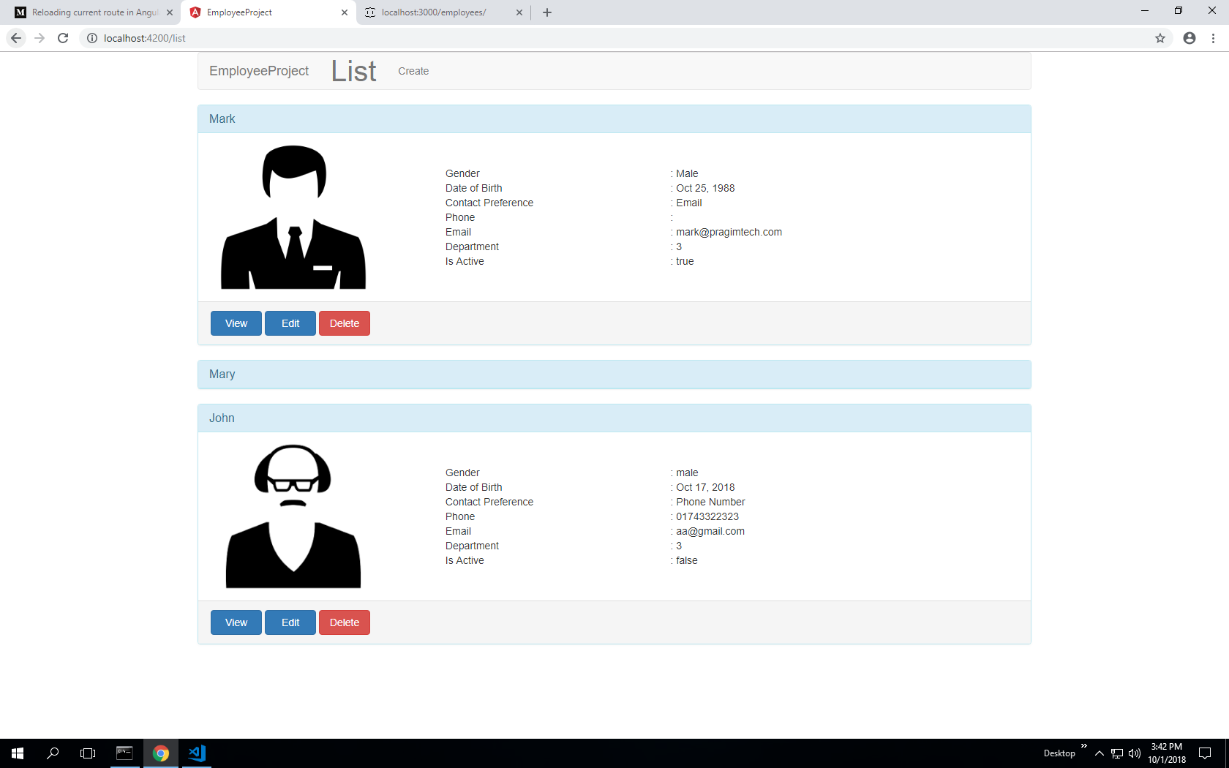The width and height of the screenshot is (1229, 768).
Task: Collapse the Mark employee panel
Action: [x=222, y=118]
